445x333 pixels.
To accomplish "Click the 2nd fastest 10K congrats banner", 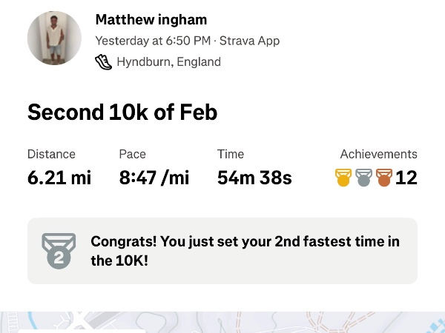I will (222, 251).
